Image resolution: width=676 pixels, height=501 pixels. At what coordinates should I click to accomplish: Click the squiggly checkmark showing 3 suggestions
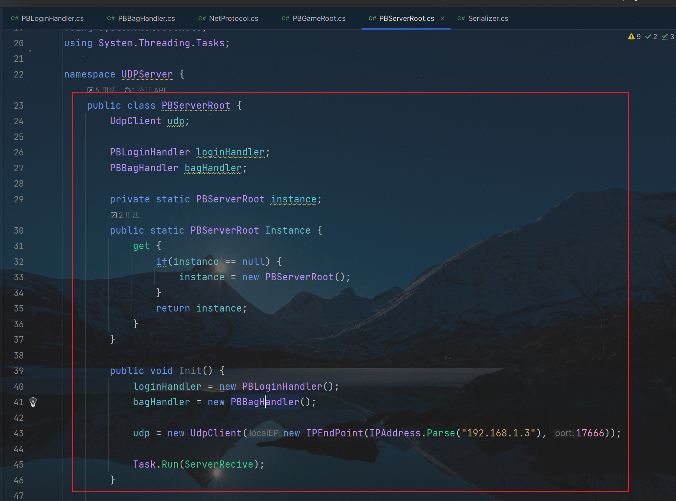(x=665, y=37)
